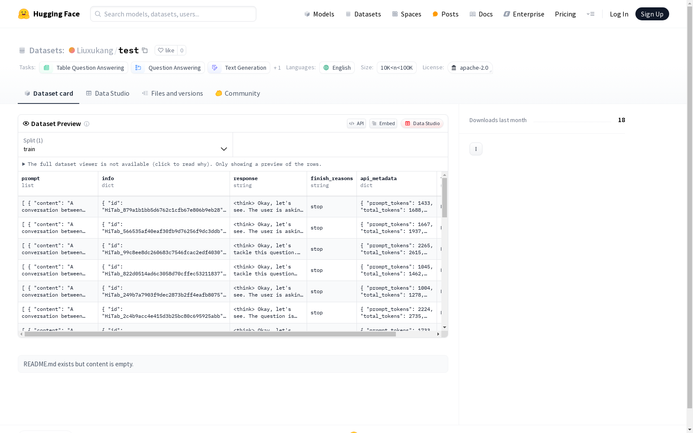Click the Hugging Face logo icon
Viewport: 693px width, 433px height.
(24, 14)
